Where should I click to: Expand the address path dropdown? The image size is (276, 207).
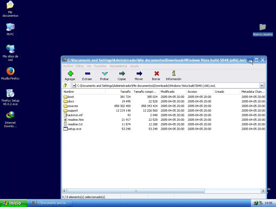262,85
